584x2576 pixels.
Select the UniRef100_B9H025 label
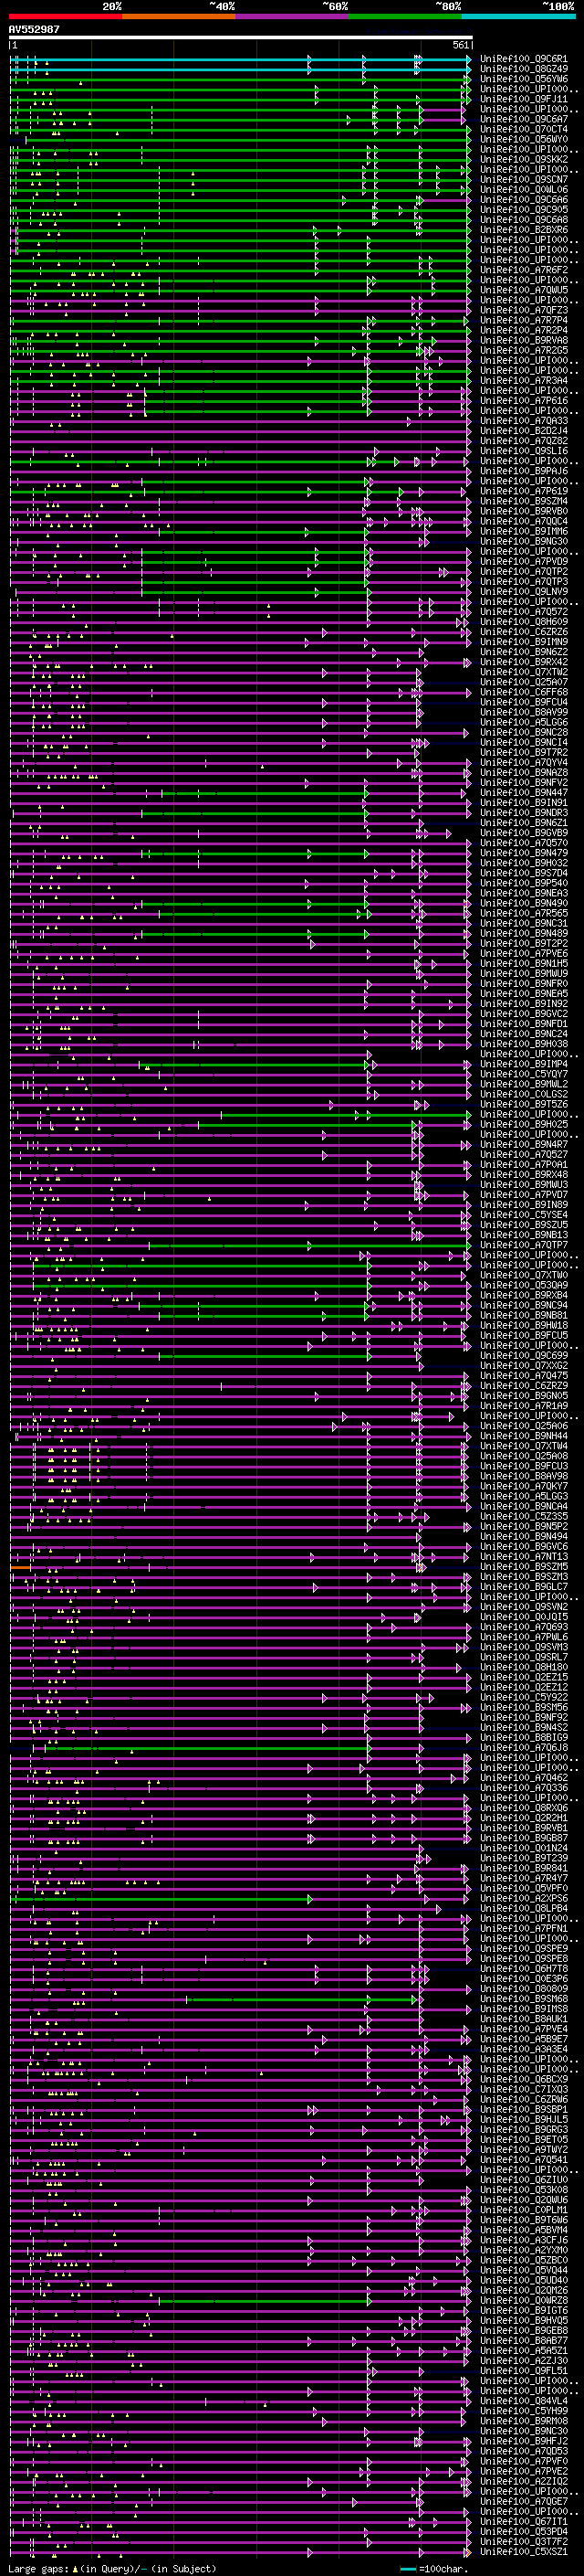point(524,1124)
